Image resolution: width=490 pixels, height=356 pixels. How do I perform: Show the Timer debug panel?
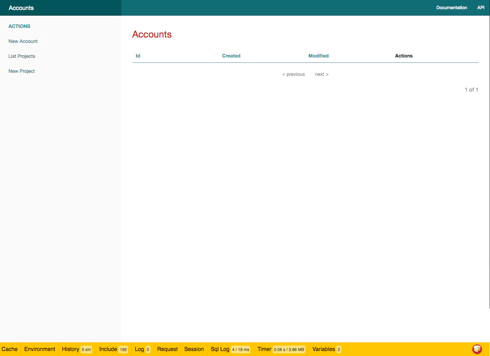[281, 349]
